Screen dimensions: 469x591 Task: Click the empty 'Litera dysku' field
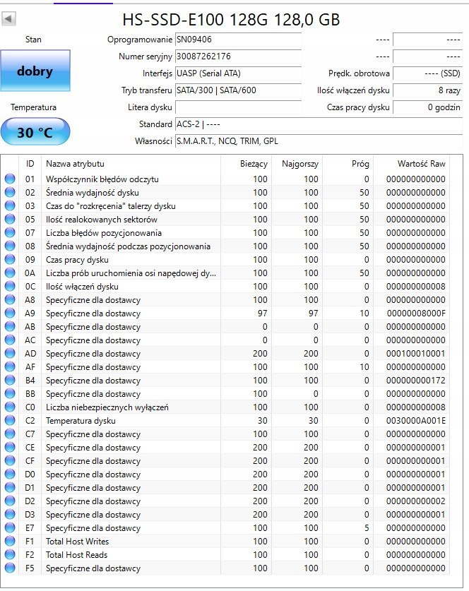pyautogui.click(x=238, y=107)
